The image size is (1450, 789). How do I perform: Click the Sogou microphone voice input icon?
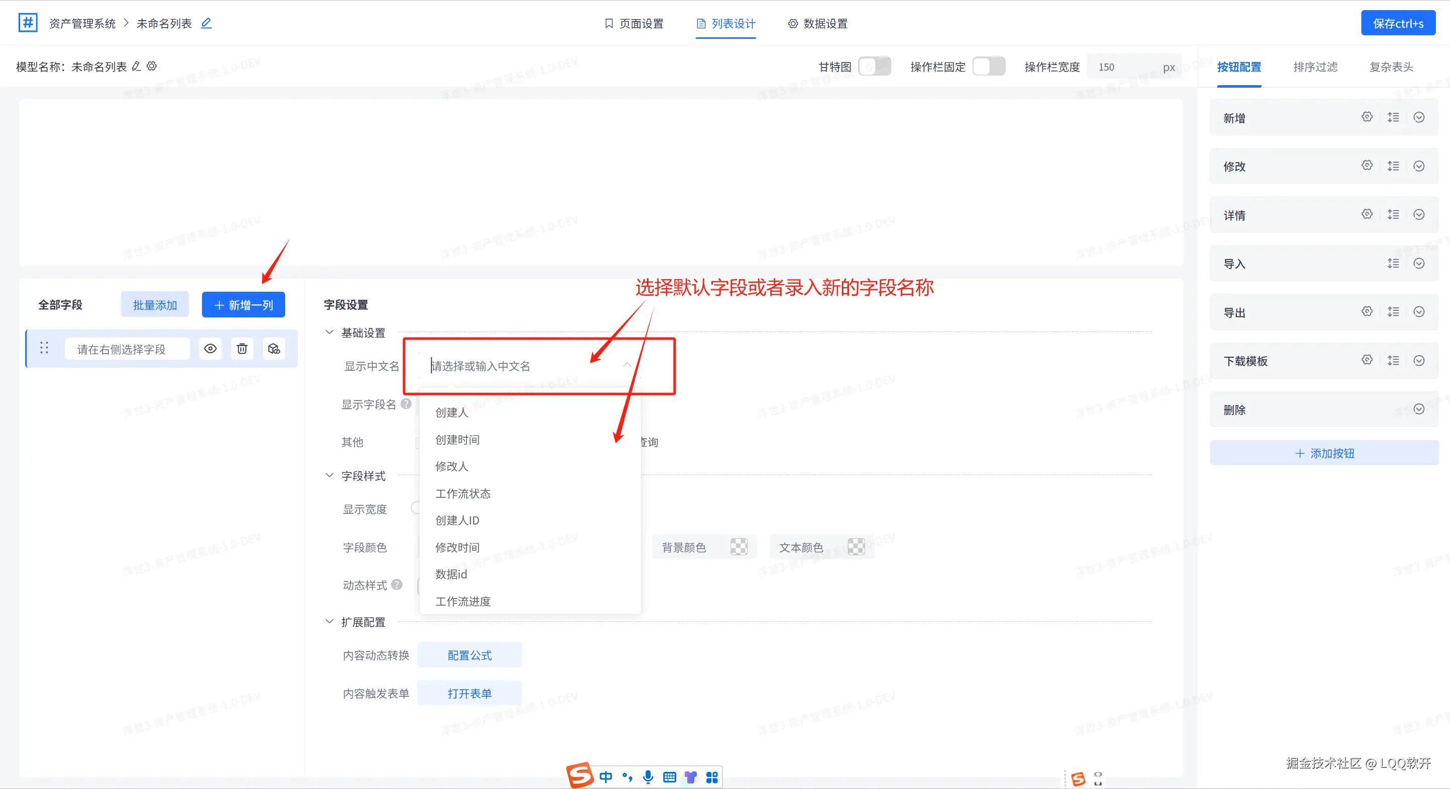coord(648,777)
